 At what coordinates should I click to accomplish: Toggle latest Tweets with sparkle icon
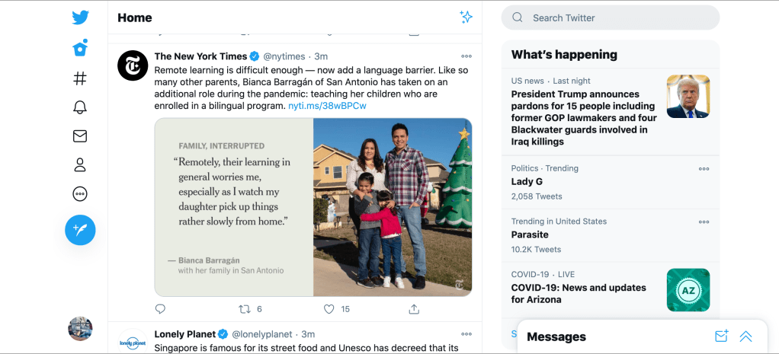[x=466, y=18]
